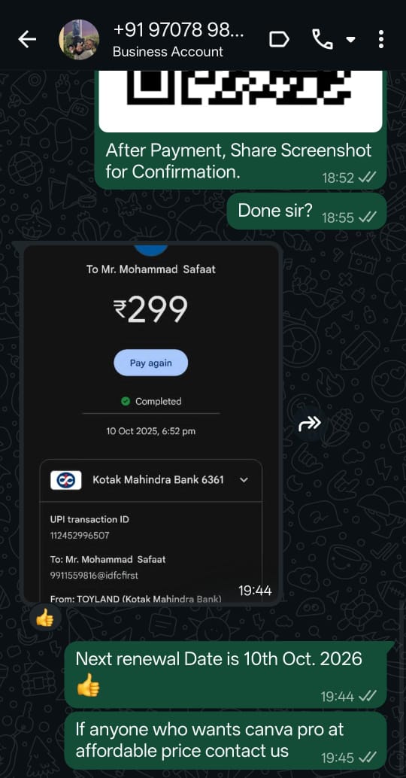Open the three-dot overflow menu
The height and width of the screenshot is (778, 406).
[380, 39]
